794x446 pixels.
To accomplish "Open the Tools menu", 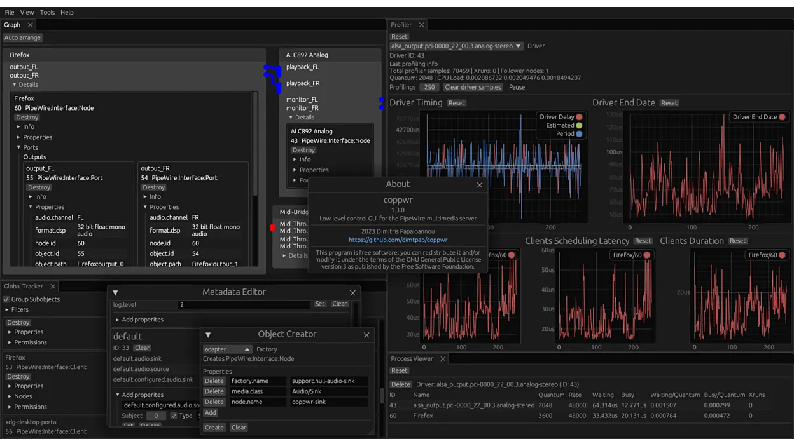I will (46, 11).
